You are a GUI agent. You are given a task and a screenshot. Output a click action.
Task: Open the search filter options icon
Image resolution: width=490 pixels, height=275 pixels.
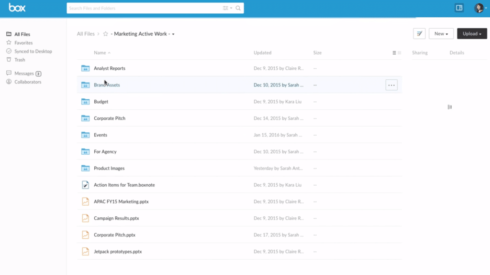pyautogui.click(x=227, y=8)
